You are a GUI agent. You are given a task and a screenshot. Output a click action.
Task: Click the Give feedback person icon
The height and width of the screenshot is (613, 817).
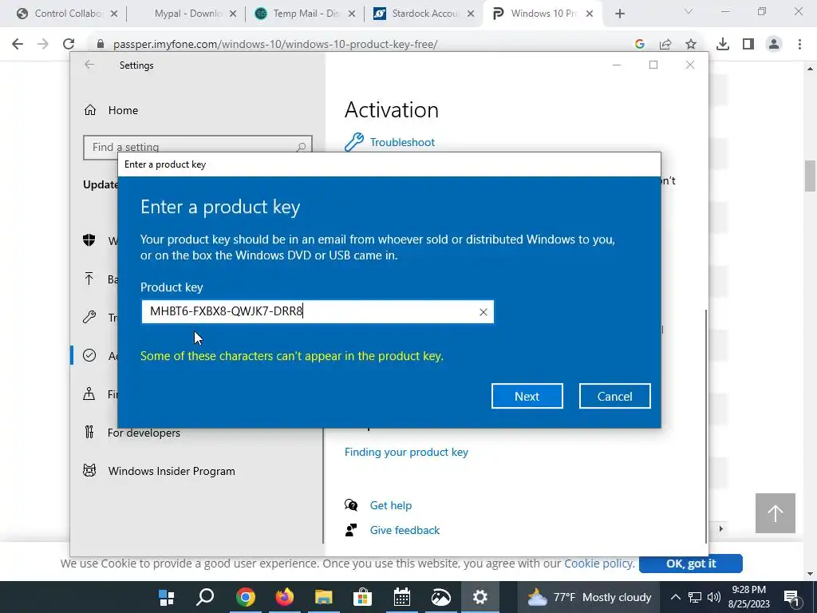coord(351,530)
